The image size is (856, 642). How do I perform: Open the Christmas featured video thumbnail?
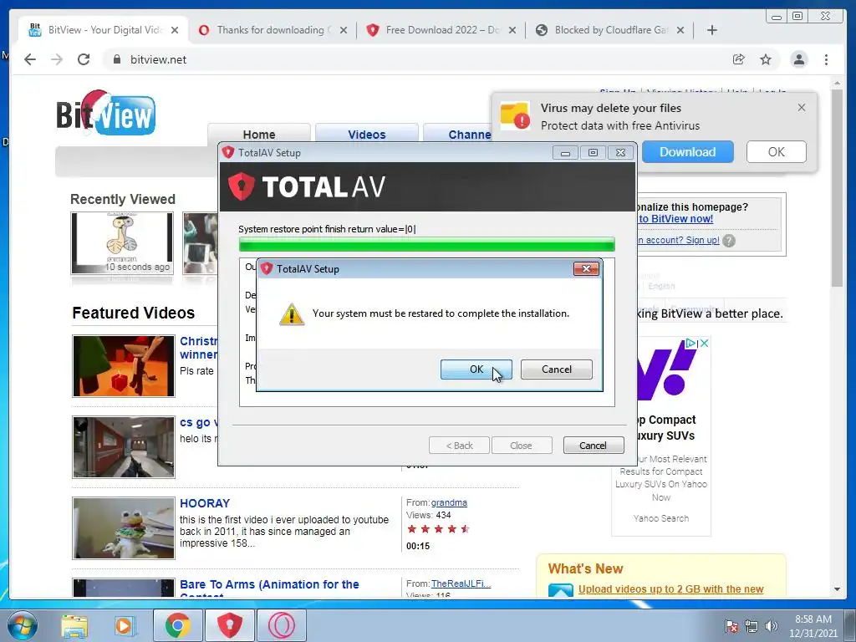124,366
